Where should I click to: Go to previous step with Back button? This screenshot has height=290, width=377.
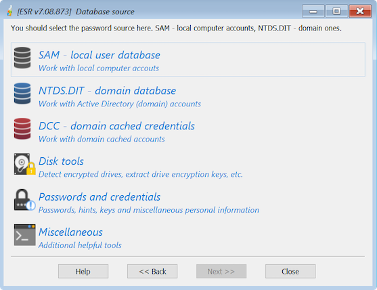click(x=152, y=272)
